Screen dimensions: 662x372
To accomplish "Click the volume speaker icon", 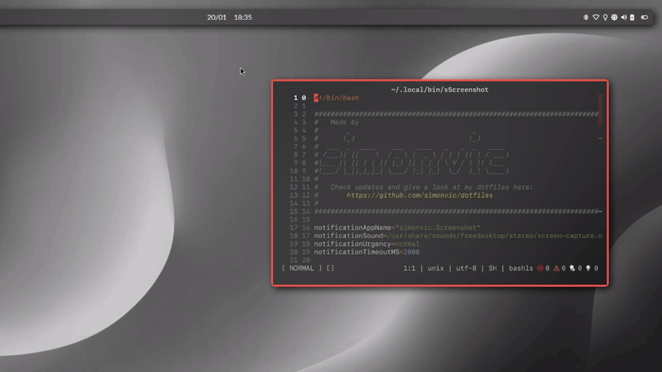I will pos(624,17).
